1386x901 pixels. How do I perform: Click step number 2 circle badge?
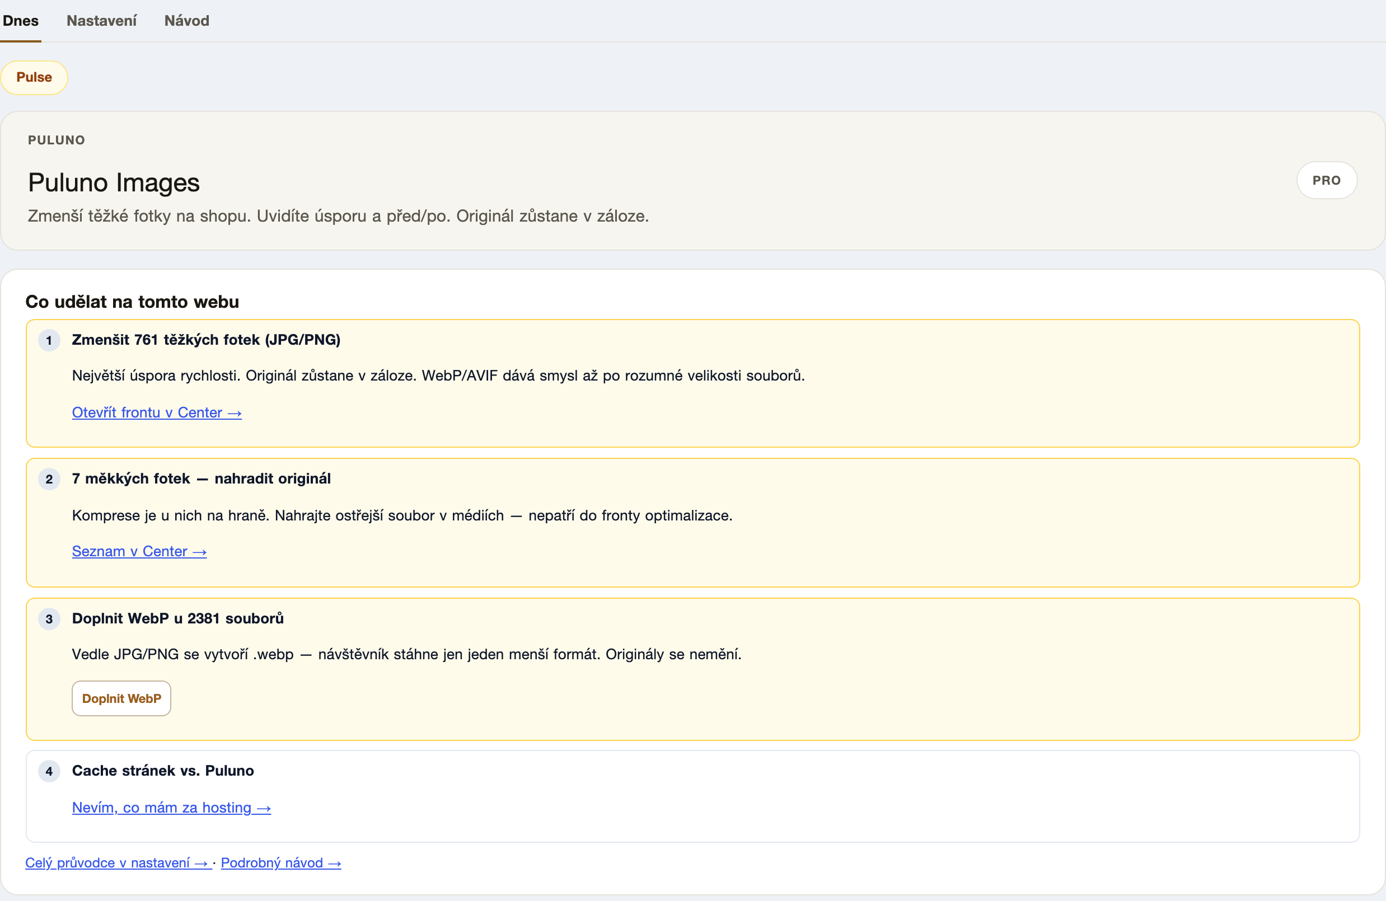[49, 479]
